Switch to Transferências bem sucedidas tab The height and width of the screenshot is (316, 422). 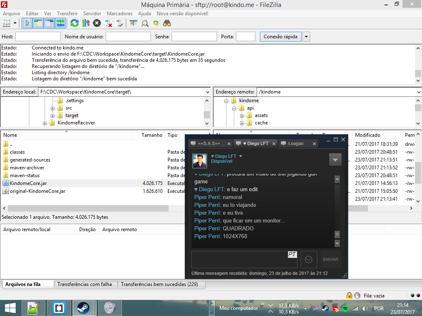(x=161, y=284)
